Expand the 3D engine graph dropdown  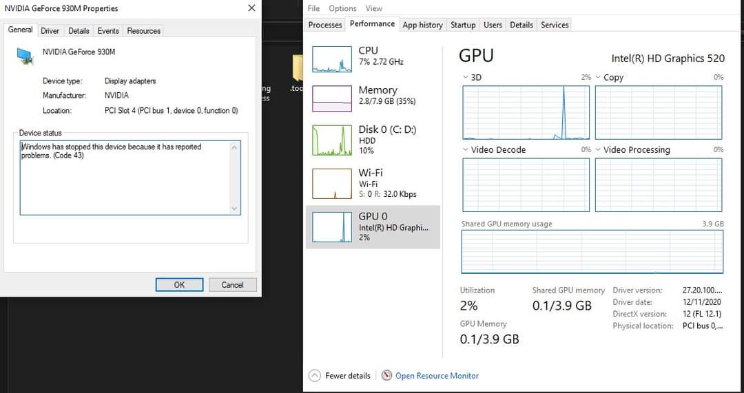click(466, 77)
